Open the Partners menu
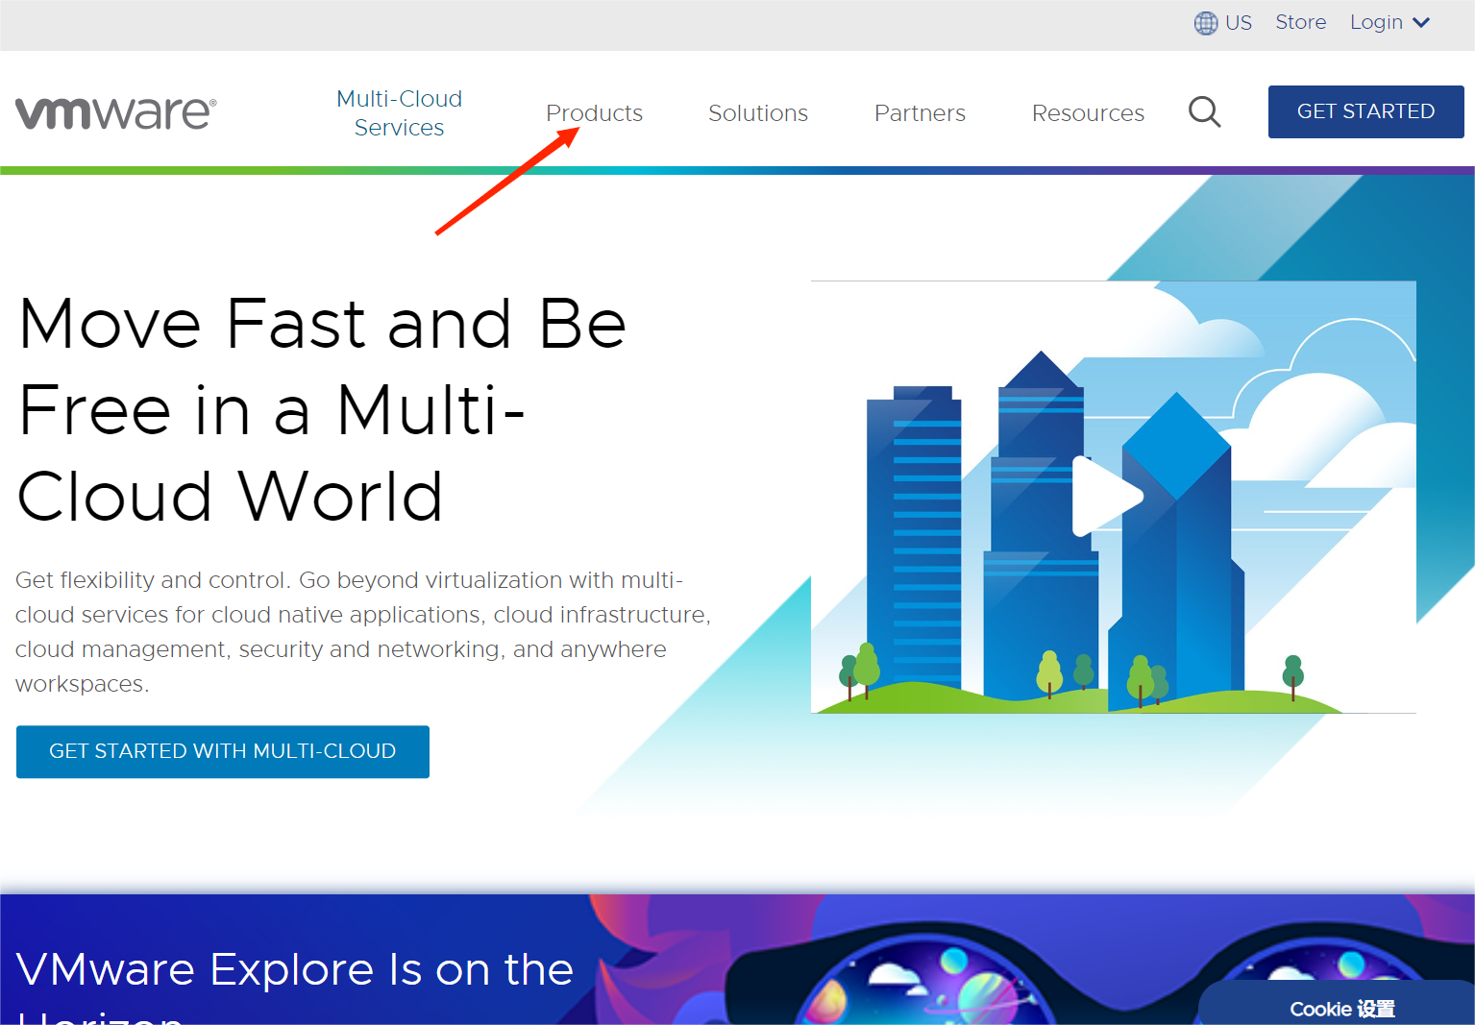The height and width of the screenshot is (1025, 1475). click(x=920, y=113)
